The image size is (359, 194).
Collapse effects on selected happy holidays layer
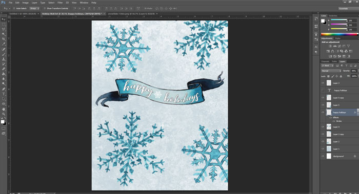coord(357,113)
